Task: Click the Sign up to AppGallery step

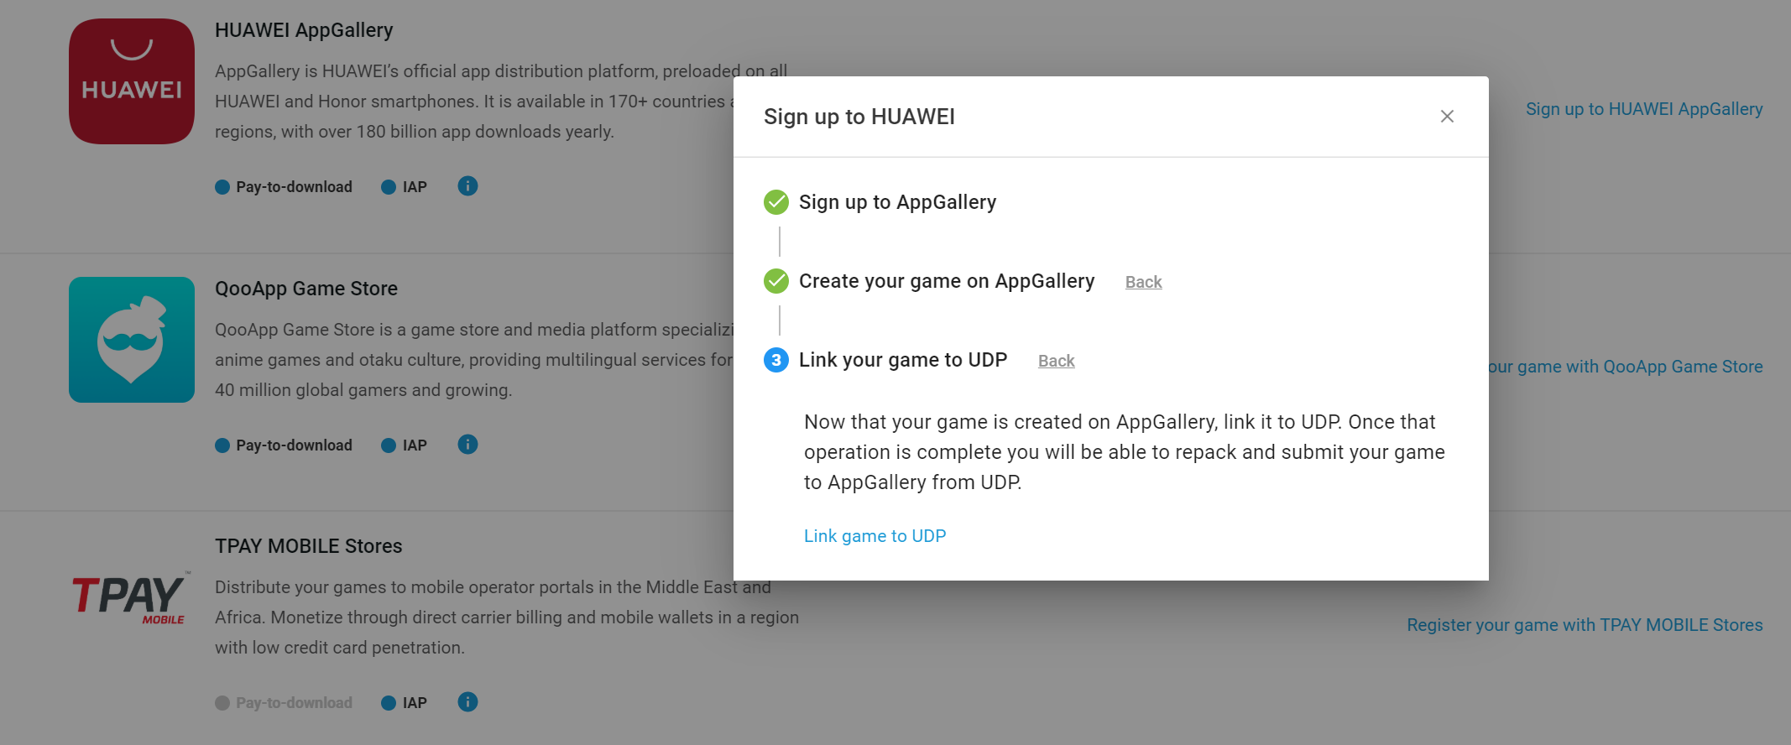Action: [x=897, y=202]
